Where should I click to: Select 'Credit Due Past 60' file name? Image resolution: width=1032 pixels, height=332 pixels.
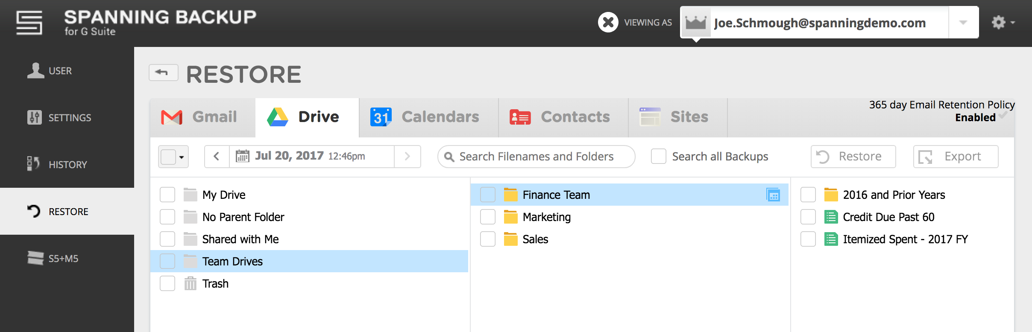pyautogui.click(x=888, y=217)
